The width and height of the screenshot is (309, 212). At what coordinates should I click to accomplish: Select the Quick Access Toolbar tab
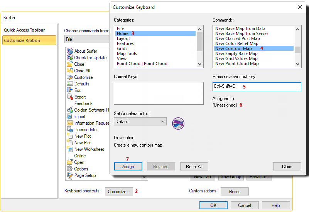click(x=29, y=30)
